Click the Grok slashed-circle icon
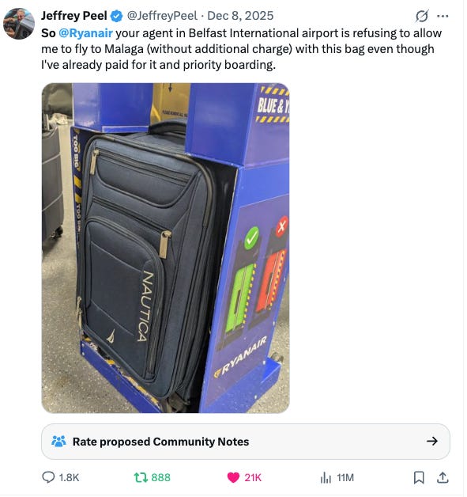 pos(422,16)
